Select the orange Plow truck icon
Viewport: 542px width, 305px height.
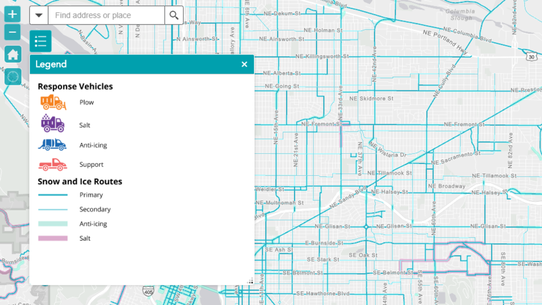tap(53, 102)
